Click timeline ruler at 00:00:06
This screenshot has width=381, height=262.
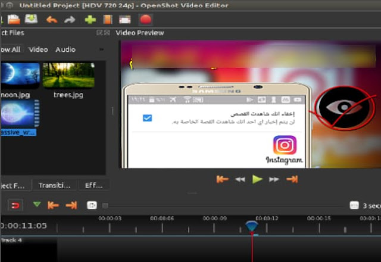click(162, 219)
